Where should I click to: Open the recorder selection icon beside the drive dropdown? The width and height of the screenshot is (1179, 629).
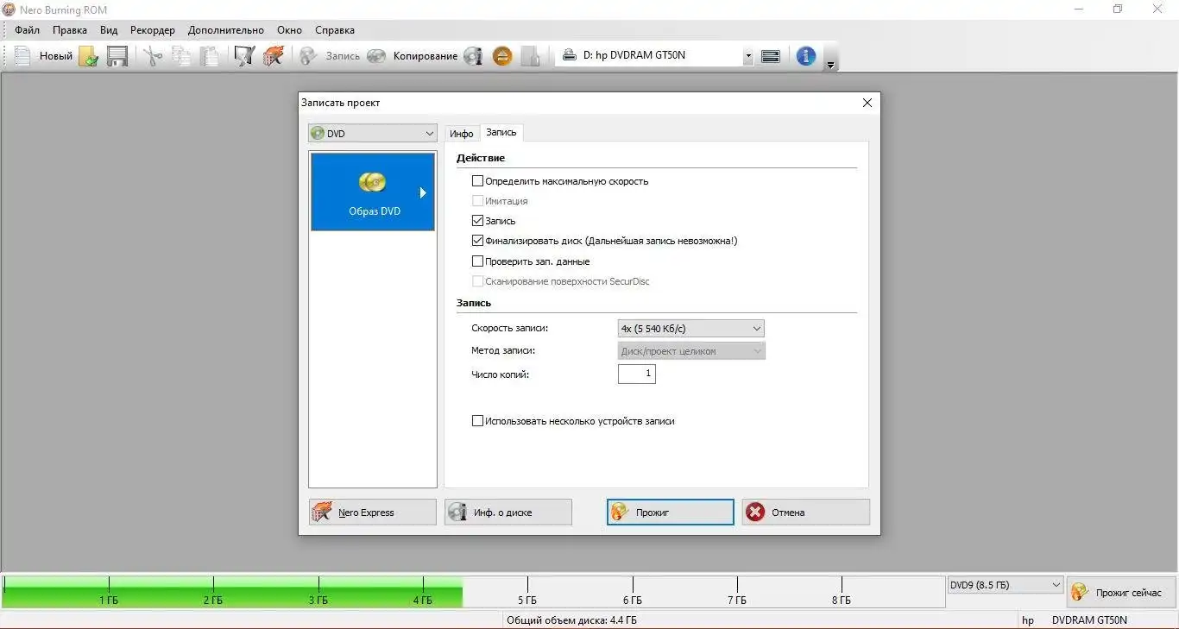(771, 56)
